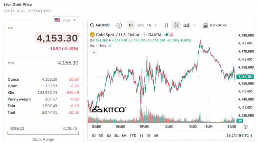Click the Ask price 4,155.30
The width and height of the screenshot is (258, 143).
click(x=68, y=63)
